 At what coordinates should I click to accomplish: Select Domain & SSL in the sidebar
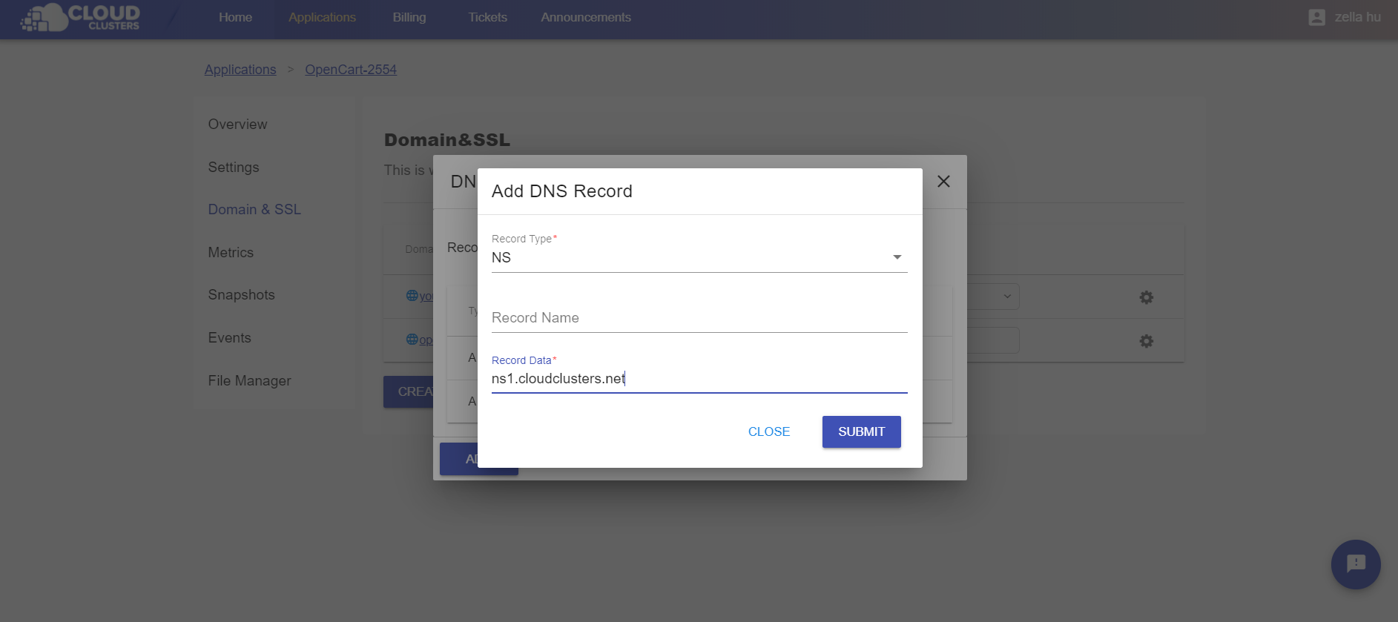pos(254,210)
